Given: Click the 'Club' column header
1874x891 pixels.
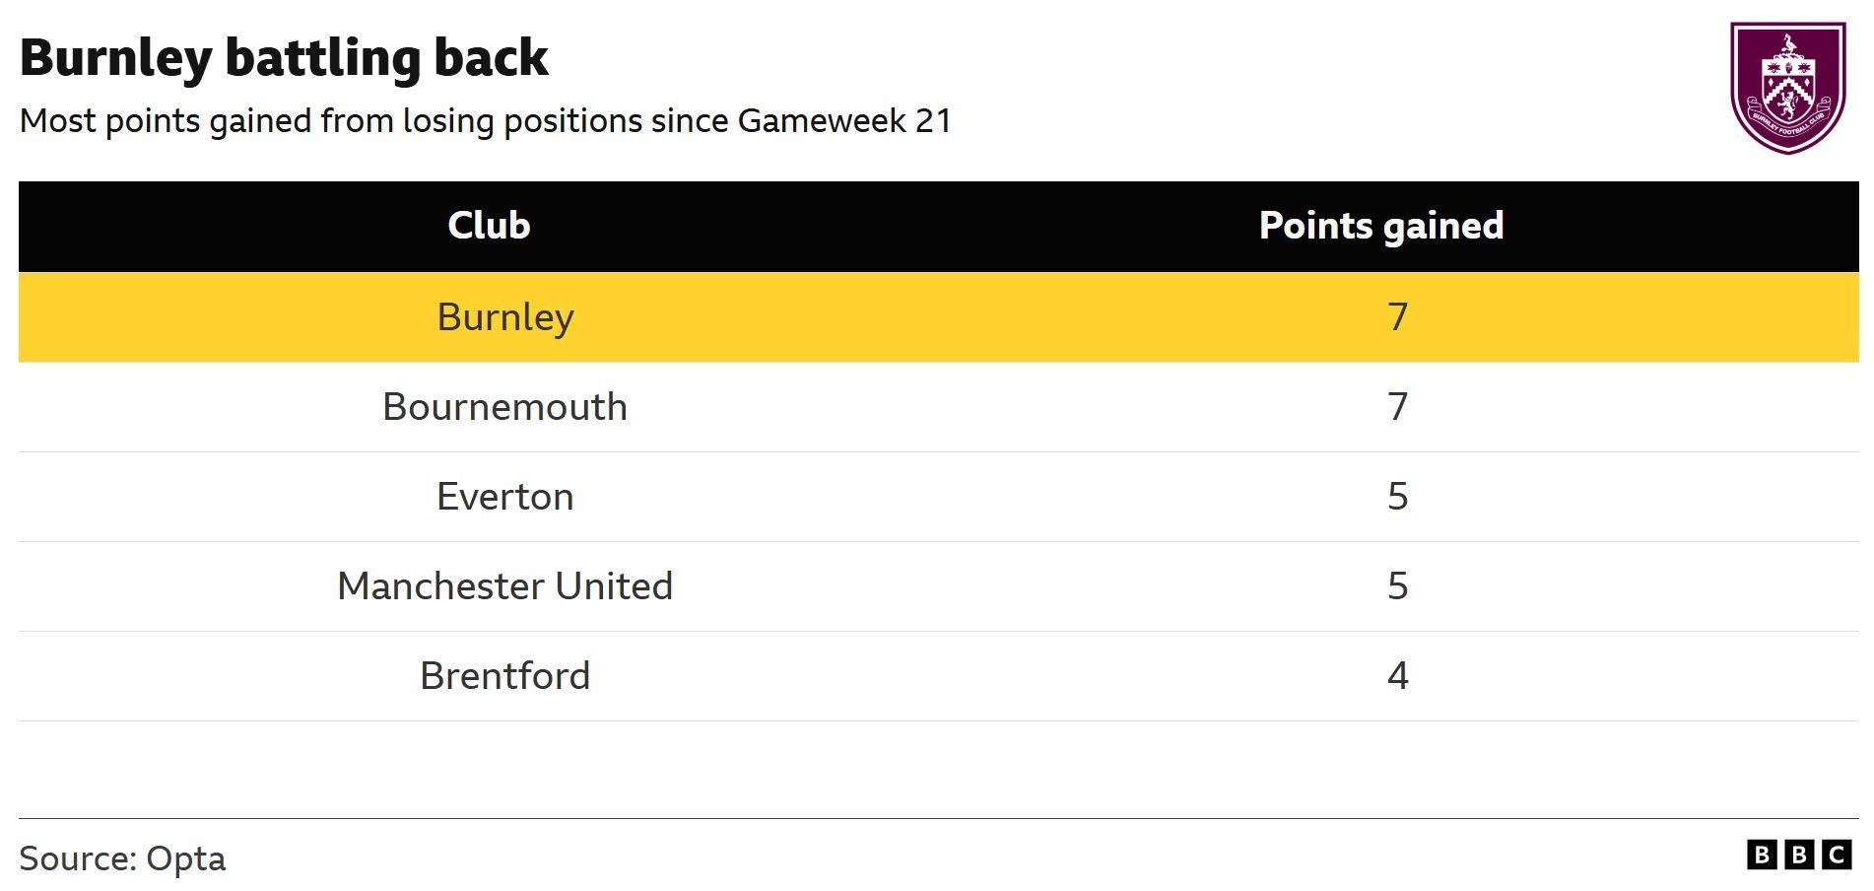Looking at the screenshot, I should point(489,226).
